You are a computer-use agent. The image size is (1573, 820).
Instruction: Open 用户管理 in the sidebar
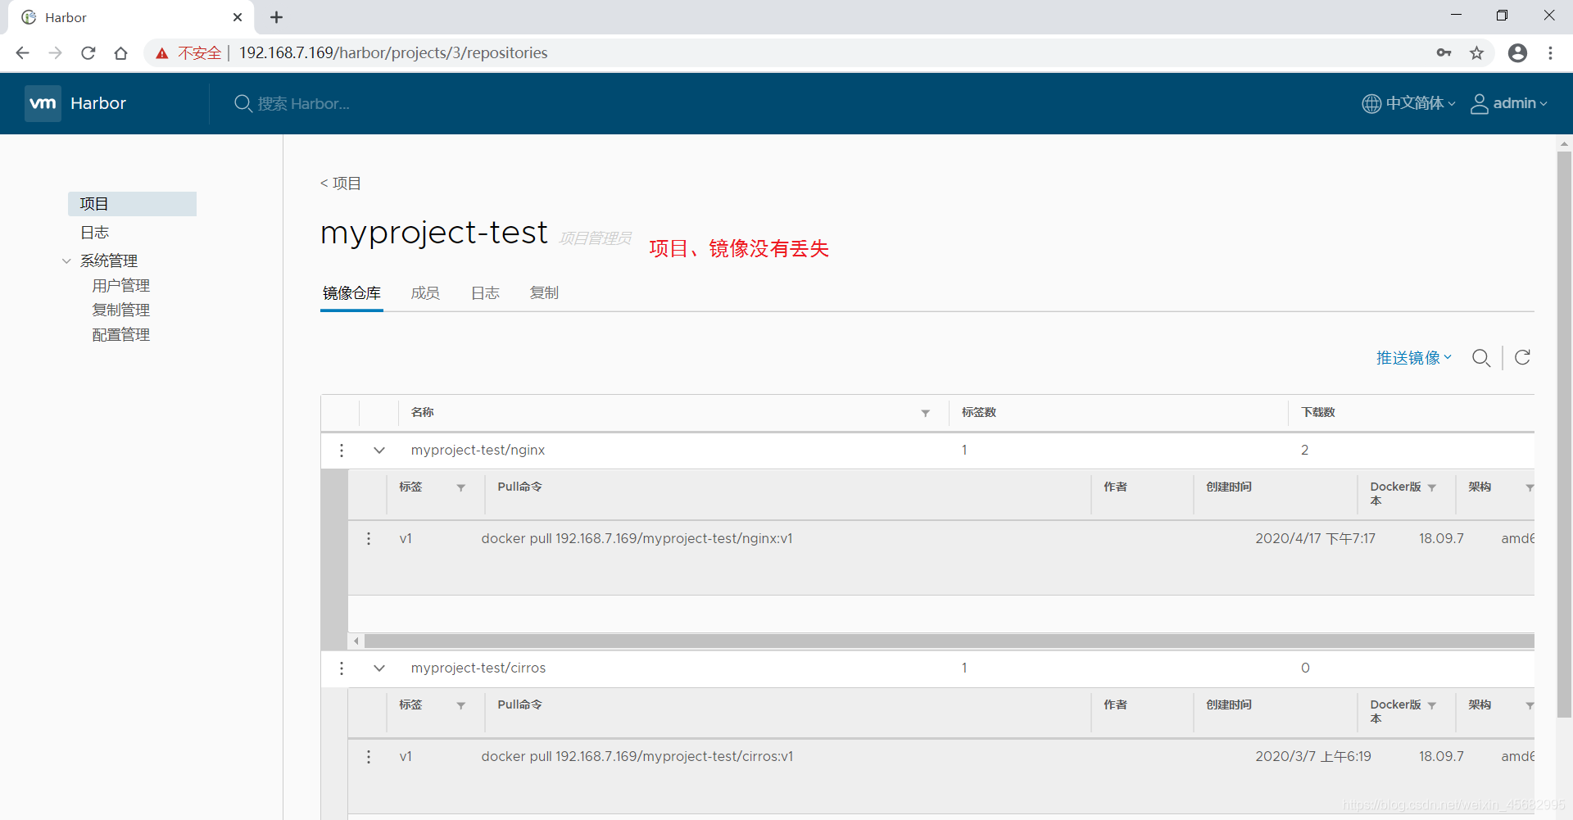121,286
